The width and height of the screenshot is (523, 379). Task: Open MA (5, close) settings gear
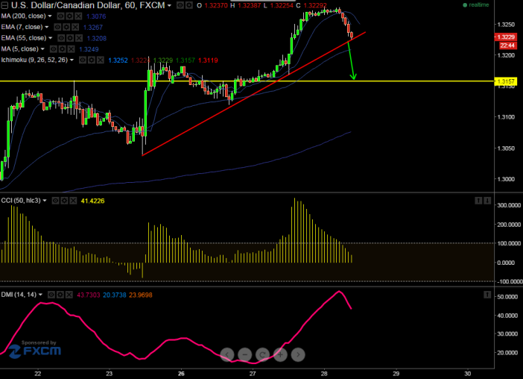coord(62,49)
